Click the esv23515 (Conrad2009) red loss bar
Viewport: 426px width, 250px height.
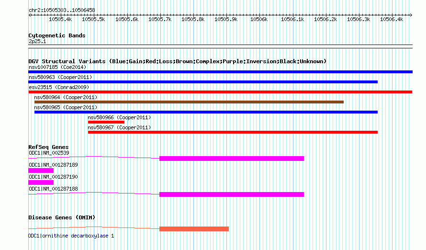(220, 92)
